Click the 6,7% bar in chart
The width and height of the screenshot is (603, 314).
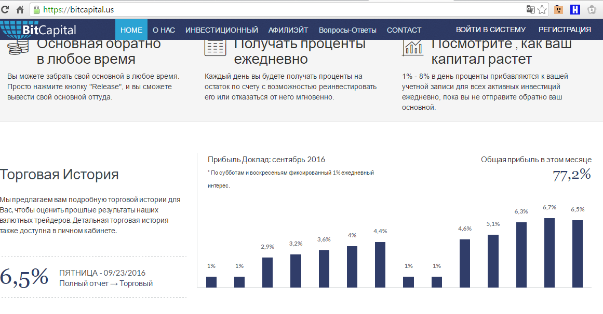click(549, 252)
